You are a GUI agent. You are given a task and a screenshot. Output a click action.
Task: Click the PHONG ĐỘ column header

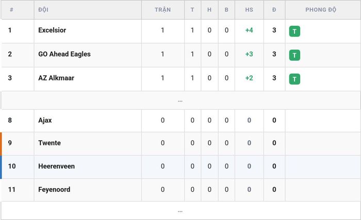point(321,10)
